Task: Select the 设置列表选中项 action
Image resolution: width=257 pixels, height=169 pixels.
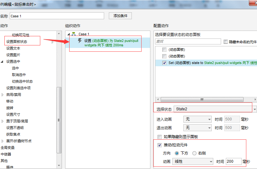Action: tap(18, 88)
